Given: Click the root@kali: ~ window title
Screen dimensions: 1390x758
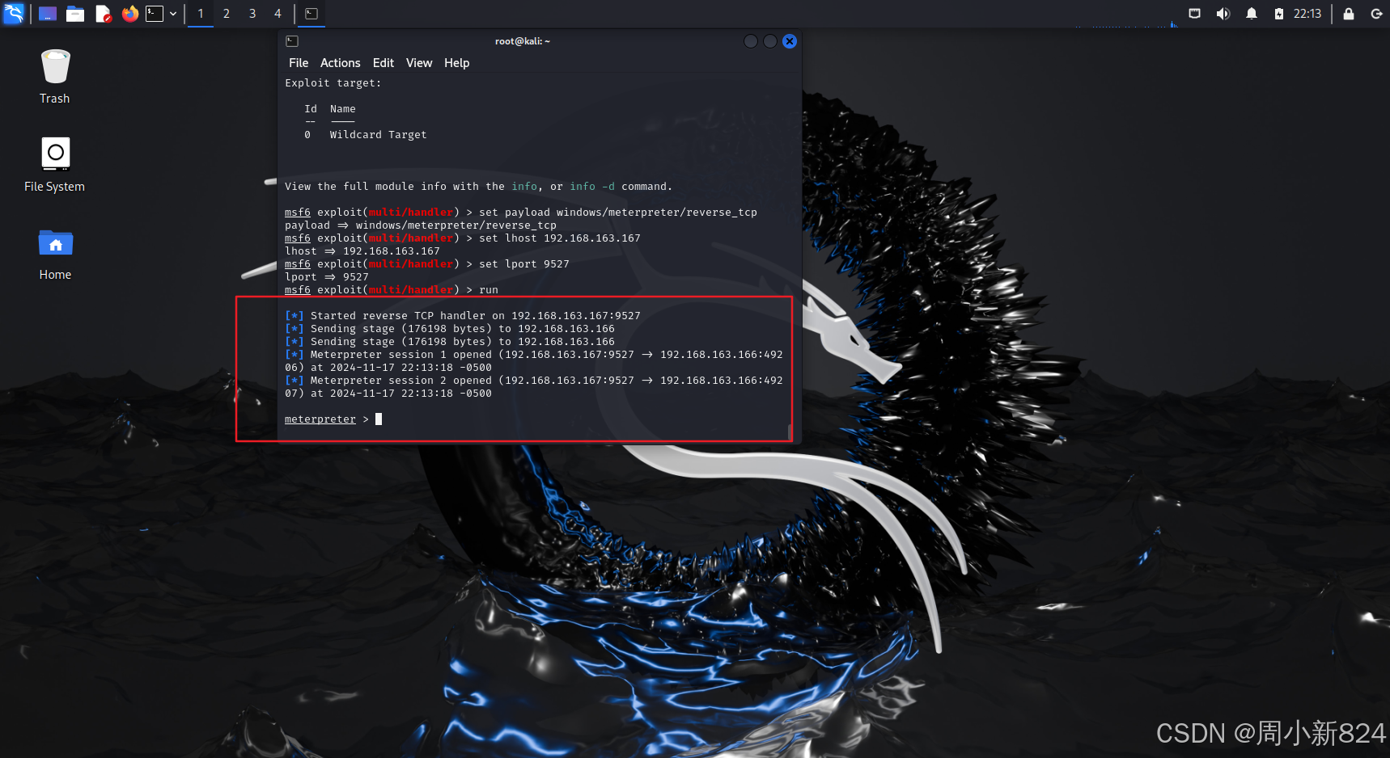Looking at the screenshot, I should pos(523,41).
